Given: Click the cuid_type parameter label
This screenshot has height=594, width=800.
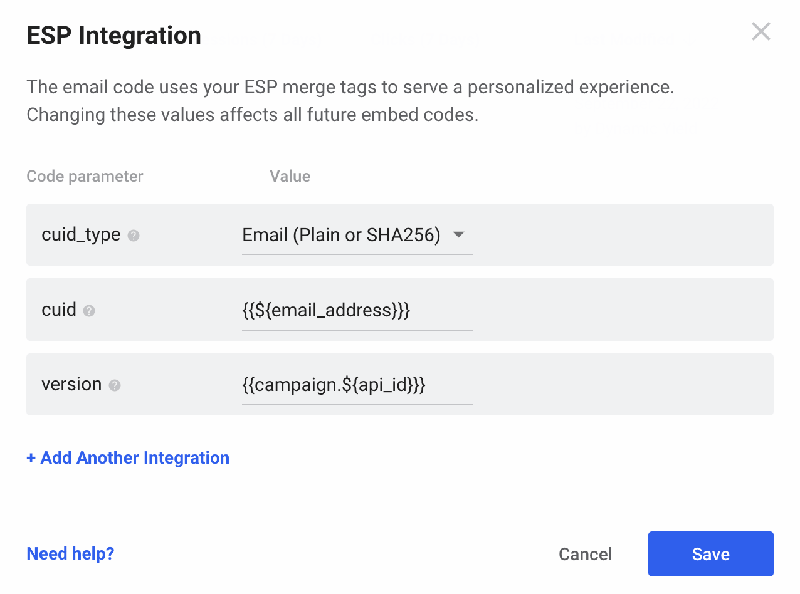Looking at the screenshot, I should pyautogui.click(x=81, y=235).
